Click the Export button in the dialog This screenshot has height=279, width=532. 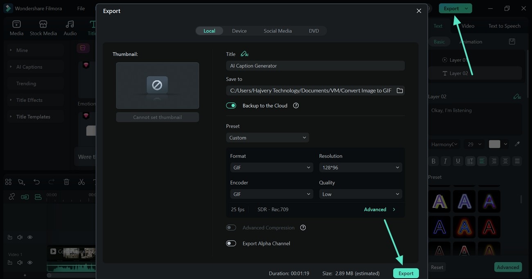(406, 273)
